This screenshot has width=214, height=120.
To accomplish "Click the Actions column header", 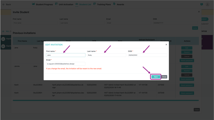I will tap(187, 41).
